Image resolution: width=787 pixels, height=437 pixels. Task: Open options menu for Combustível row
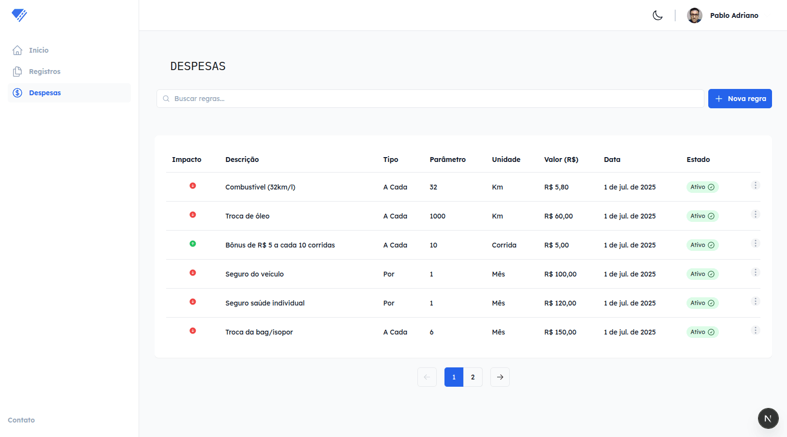pos(756,186)
